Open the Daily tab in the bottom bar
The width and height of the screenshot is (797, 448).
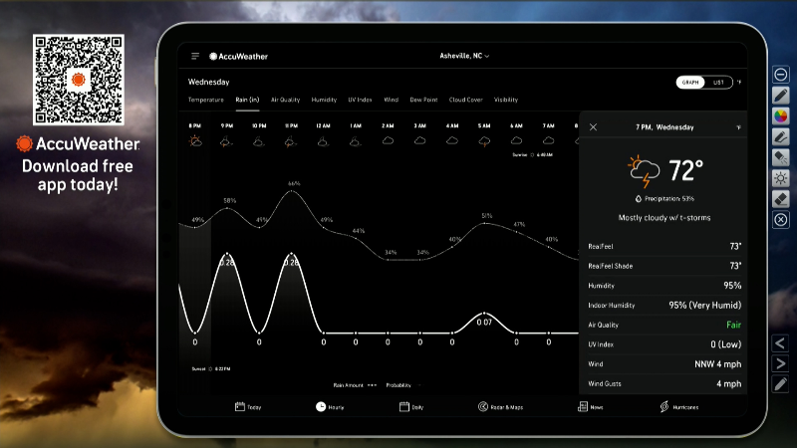pyautogui.click(x=411, y=407)
